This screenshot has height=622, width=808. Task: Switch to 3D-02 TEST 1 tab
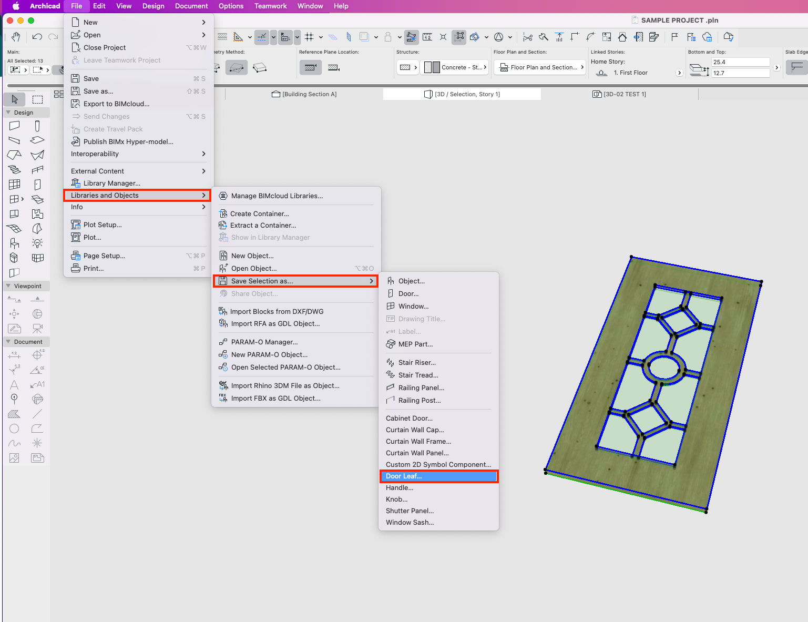tap(620, 94)
